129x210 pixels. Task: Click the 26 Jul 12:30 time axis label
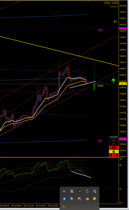[x=29, y=206]
